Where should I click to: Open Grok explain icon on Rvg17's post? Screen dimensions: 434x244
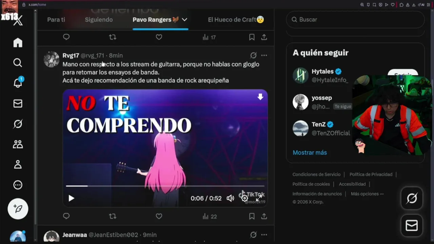[253, 55]
